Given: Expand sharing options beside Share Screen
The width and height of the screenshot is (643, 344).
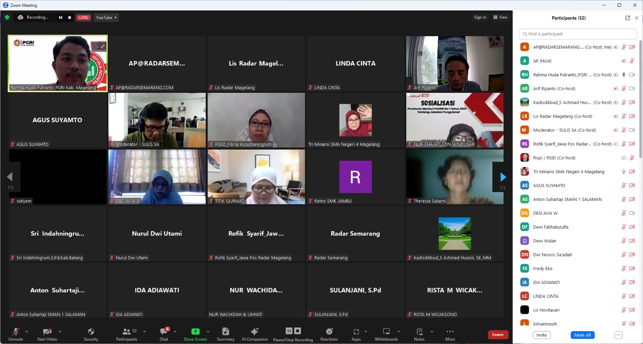Looking at the screenshot, I should coord(208,332).
